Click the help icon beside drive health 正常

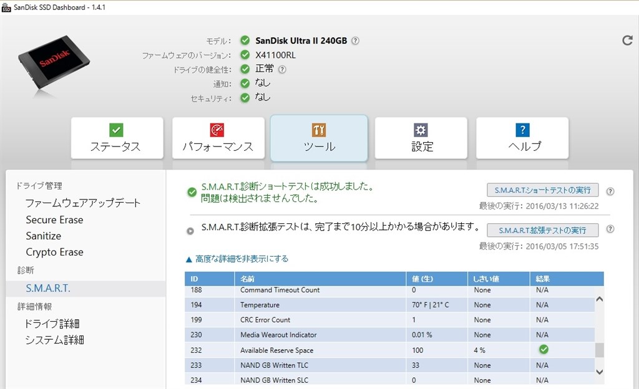pyautogui.click(x=282, y=69)
